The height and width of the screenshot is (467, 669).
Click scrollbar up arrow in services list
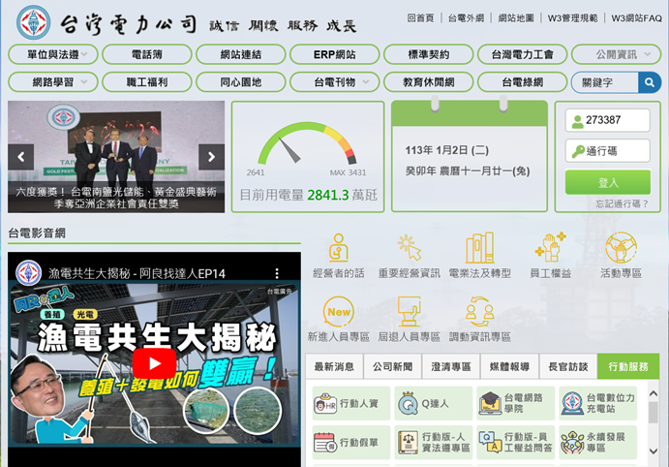pyautogui.click(x=653, y=393)
